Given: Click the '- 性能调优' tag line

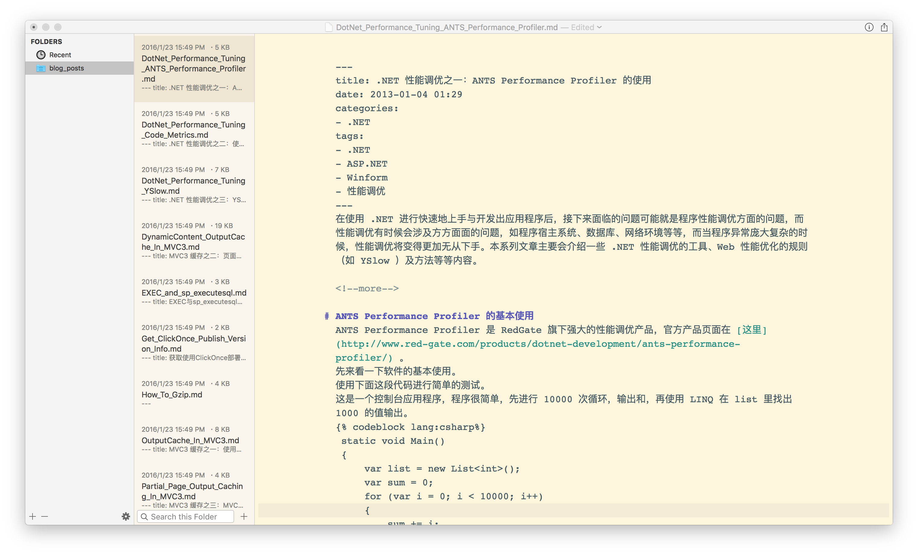Looking at the screenshot, I should click(x=360, y=191).
